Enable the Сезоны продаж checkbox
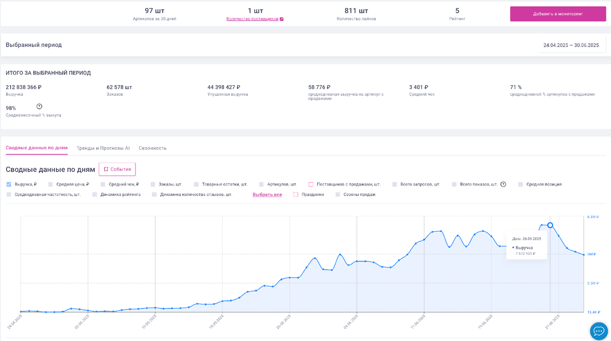The height and width of the screenshot is (341, 611). click(338, 195)
